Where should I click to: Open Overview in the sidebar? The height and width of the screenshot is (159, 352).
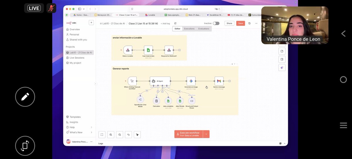[x=75, y=29]
